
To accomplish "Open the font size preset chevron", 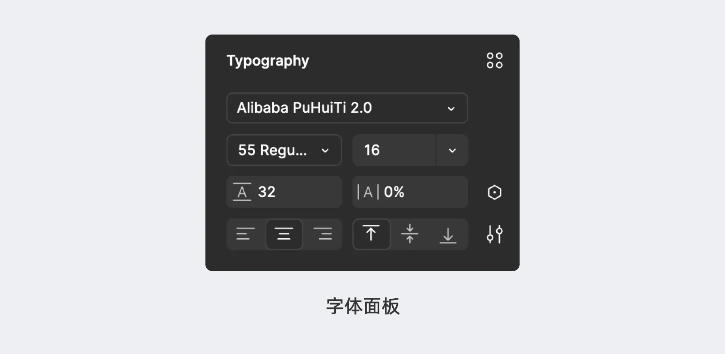I will point(452,150).
